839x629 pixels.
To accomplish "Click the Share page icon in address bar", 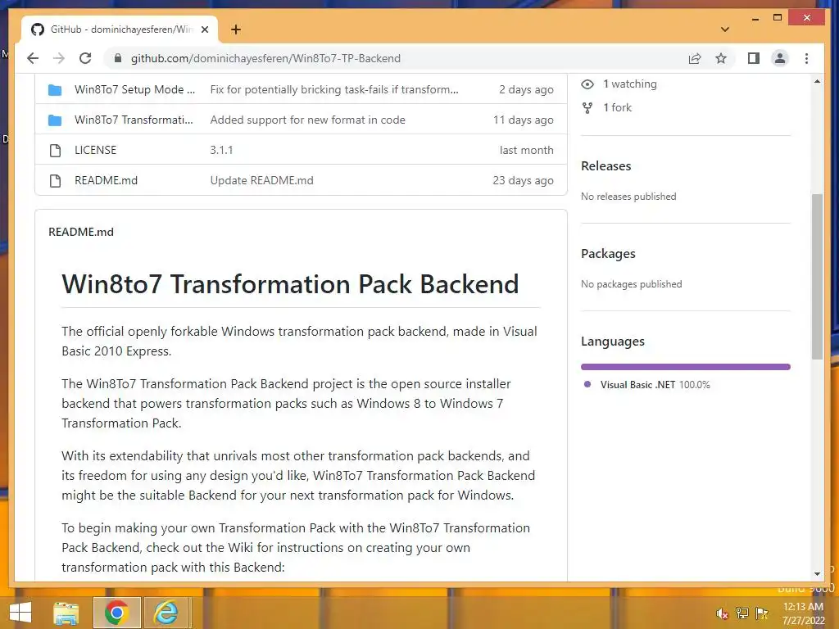I will 695,58.
